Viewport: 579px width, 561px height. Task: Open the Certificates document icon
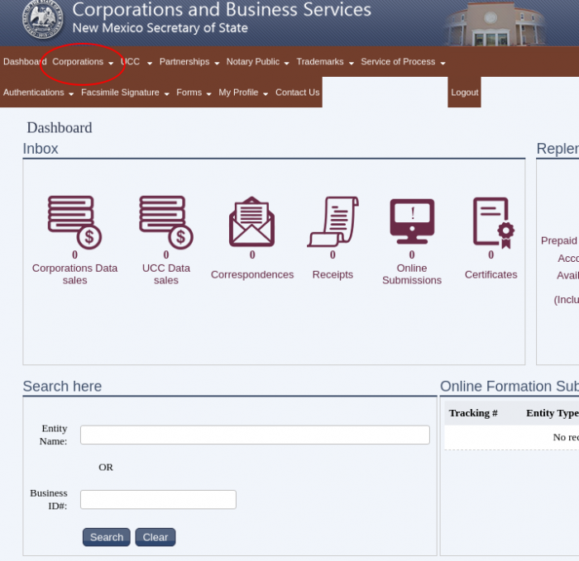494,223
